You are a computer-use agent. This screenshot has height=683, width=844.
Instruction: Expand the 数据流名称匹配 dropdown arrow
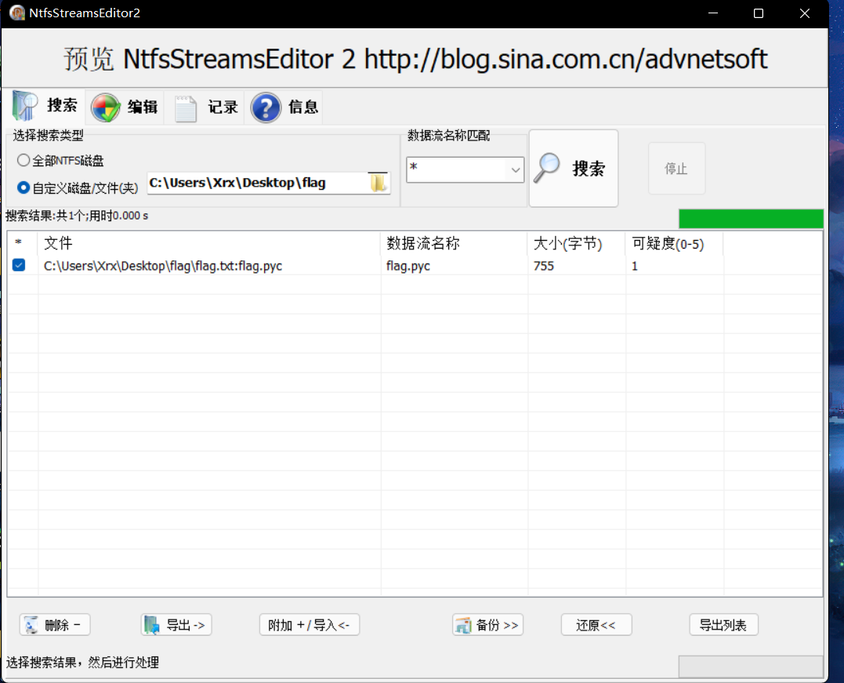(515, 169)
